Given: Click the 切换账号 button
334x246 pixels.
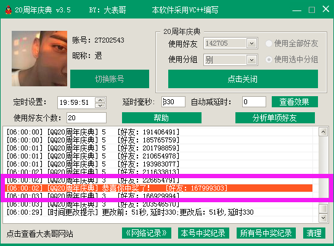Looking at the screenshot, I should [110, 79].
